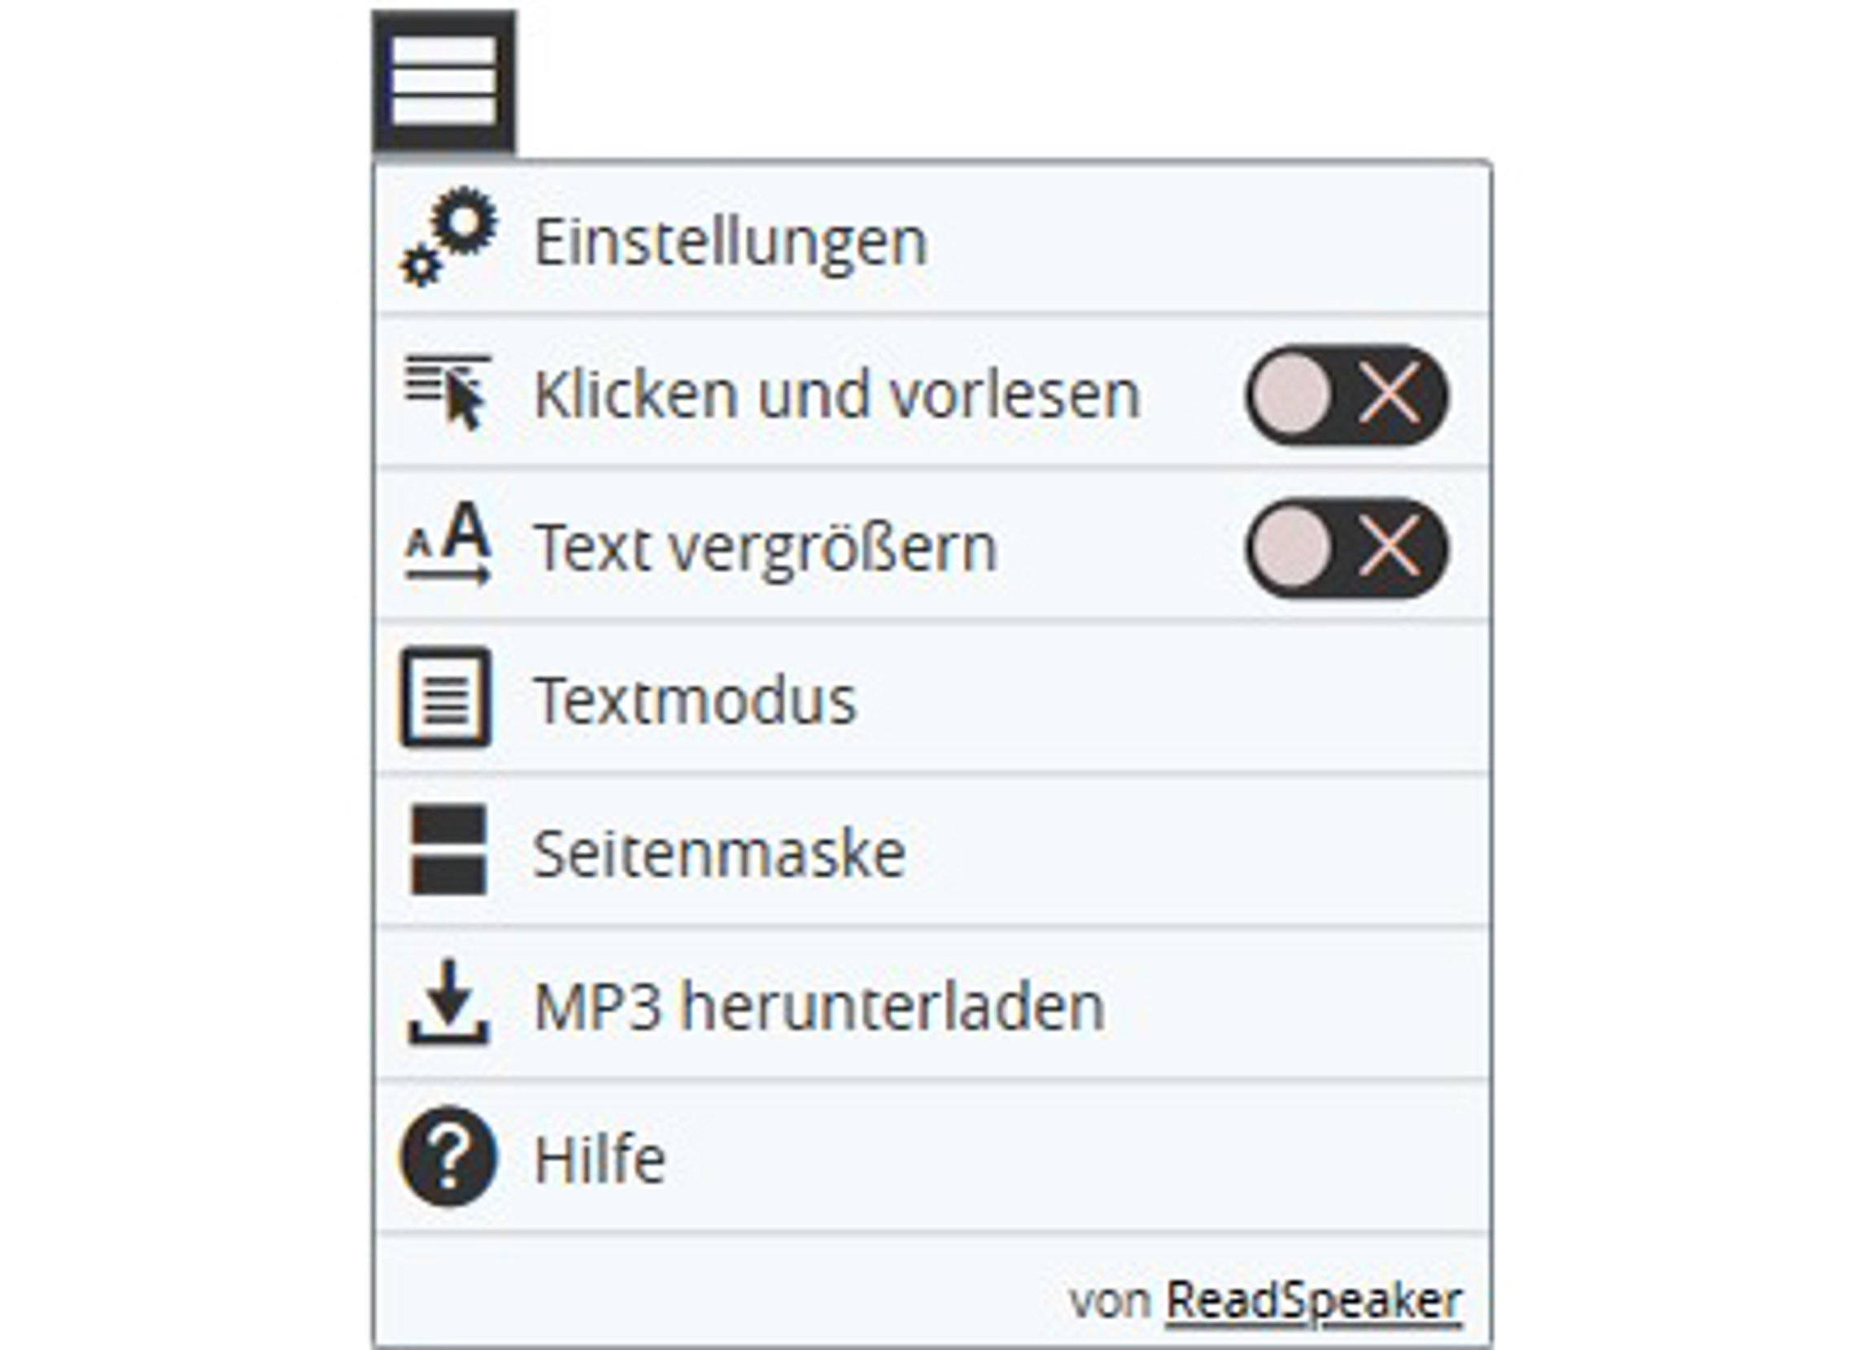Click the cursor-on-text icon
The height and width of the screenshot is (1350, 1855).
[x=448, y=393]
